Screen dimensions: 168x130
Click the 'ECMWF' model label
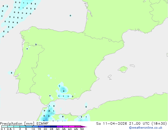click(43, 123)
